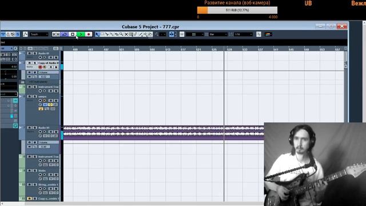Select the Mute X tool
This screenshot has height=206, width=366.
pyautogui.click(x=126, y=34)
